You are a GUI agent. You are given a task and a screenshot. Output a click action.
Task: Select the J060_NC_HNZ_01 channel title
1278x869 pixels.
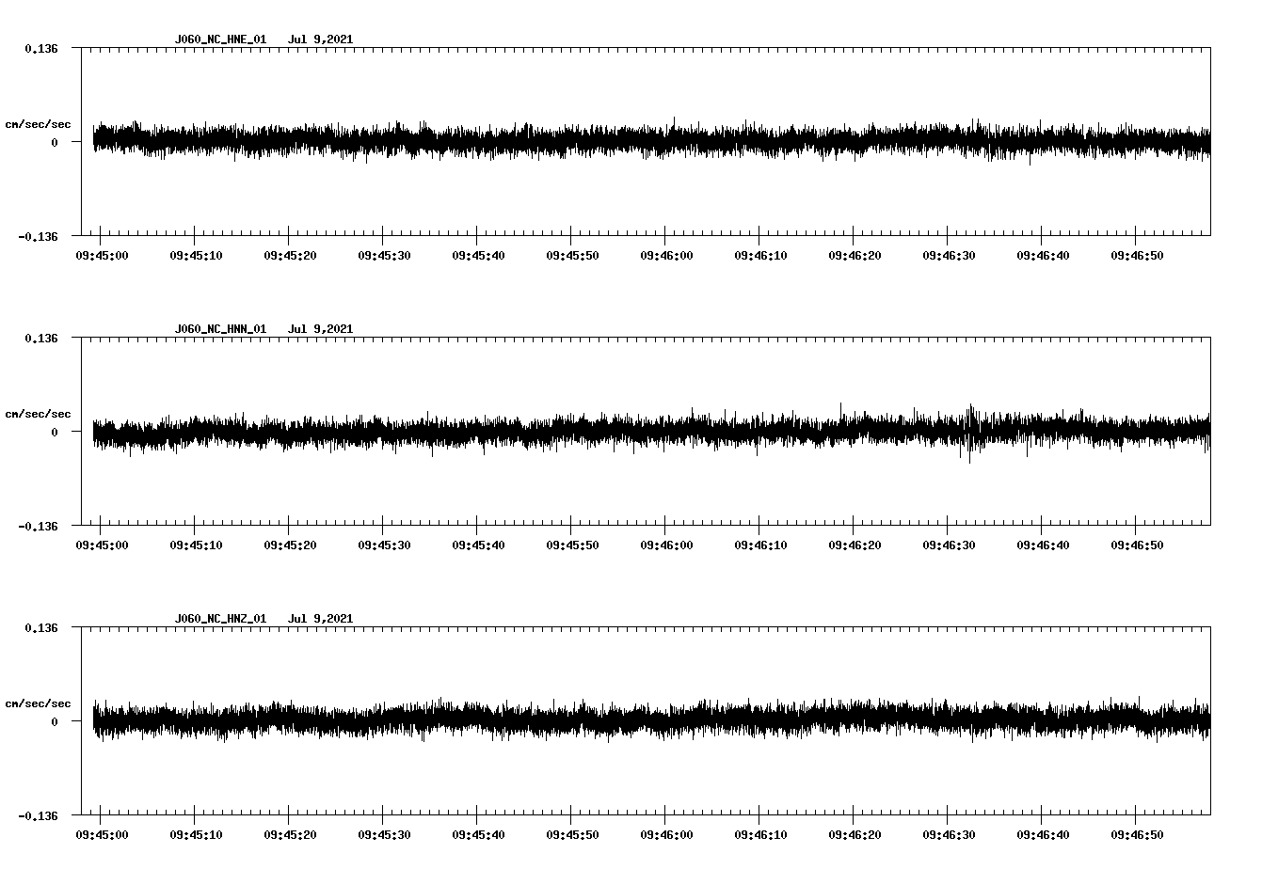[218, 618]
